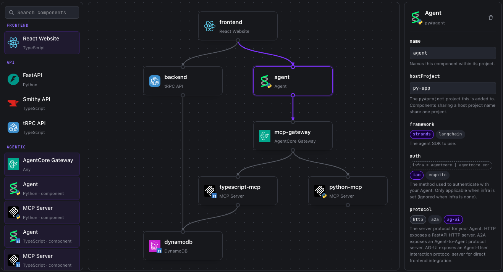Viewport: 503px width, 272px height.
Task: Select the dynamodb node
Action: (183, 246)
